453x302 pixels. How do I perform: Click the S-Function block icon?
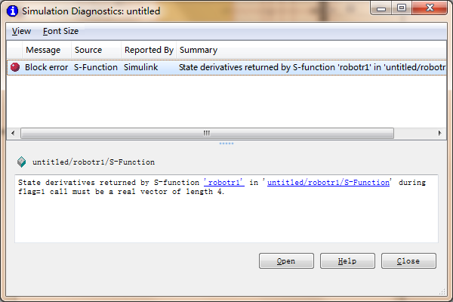coord(21,162)
